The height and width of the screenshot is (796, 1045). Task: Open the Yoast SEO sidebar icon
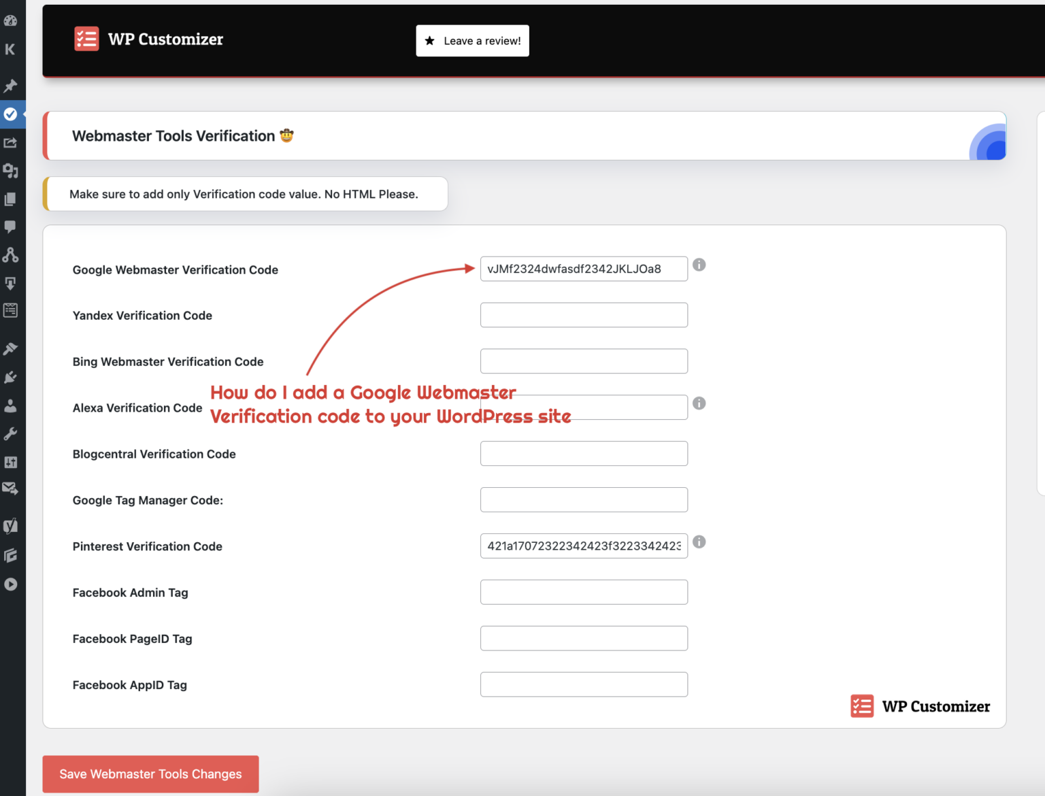[11, 525]
